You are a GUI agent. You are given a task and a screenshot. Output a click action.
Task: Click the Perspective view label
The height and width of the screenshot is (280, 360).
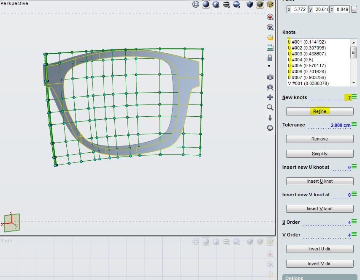pyautogui.click(x=14, y=3)
